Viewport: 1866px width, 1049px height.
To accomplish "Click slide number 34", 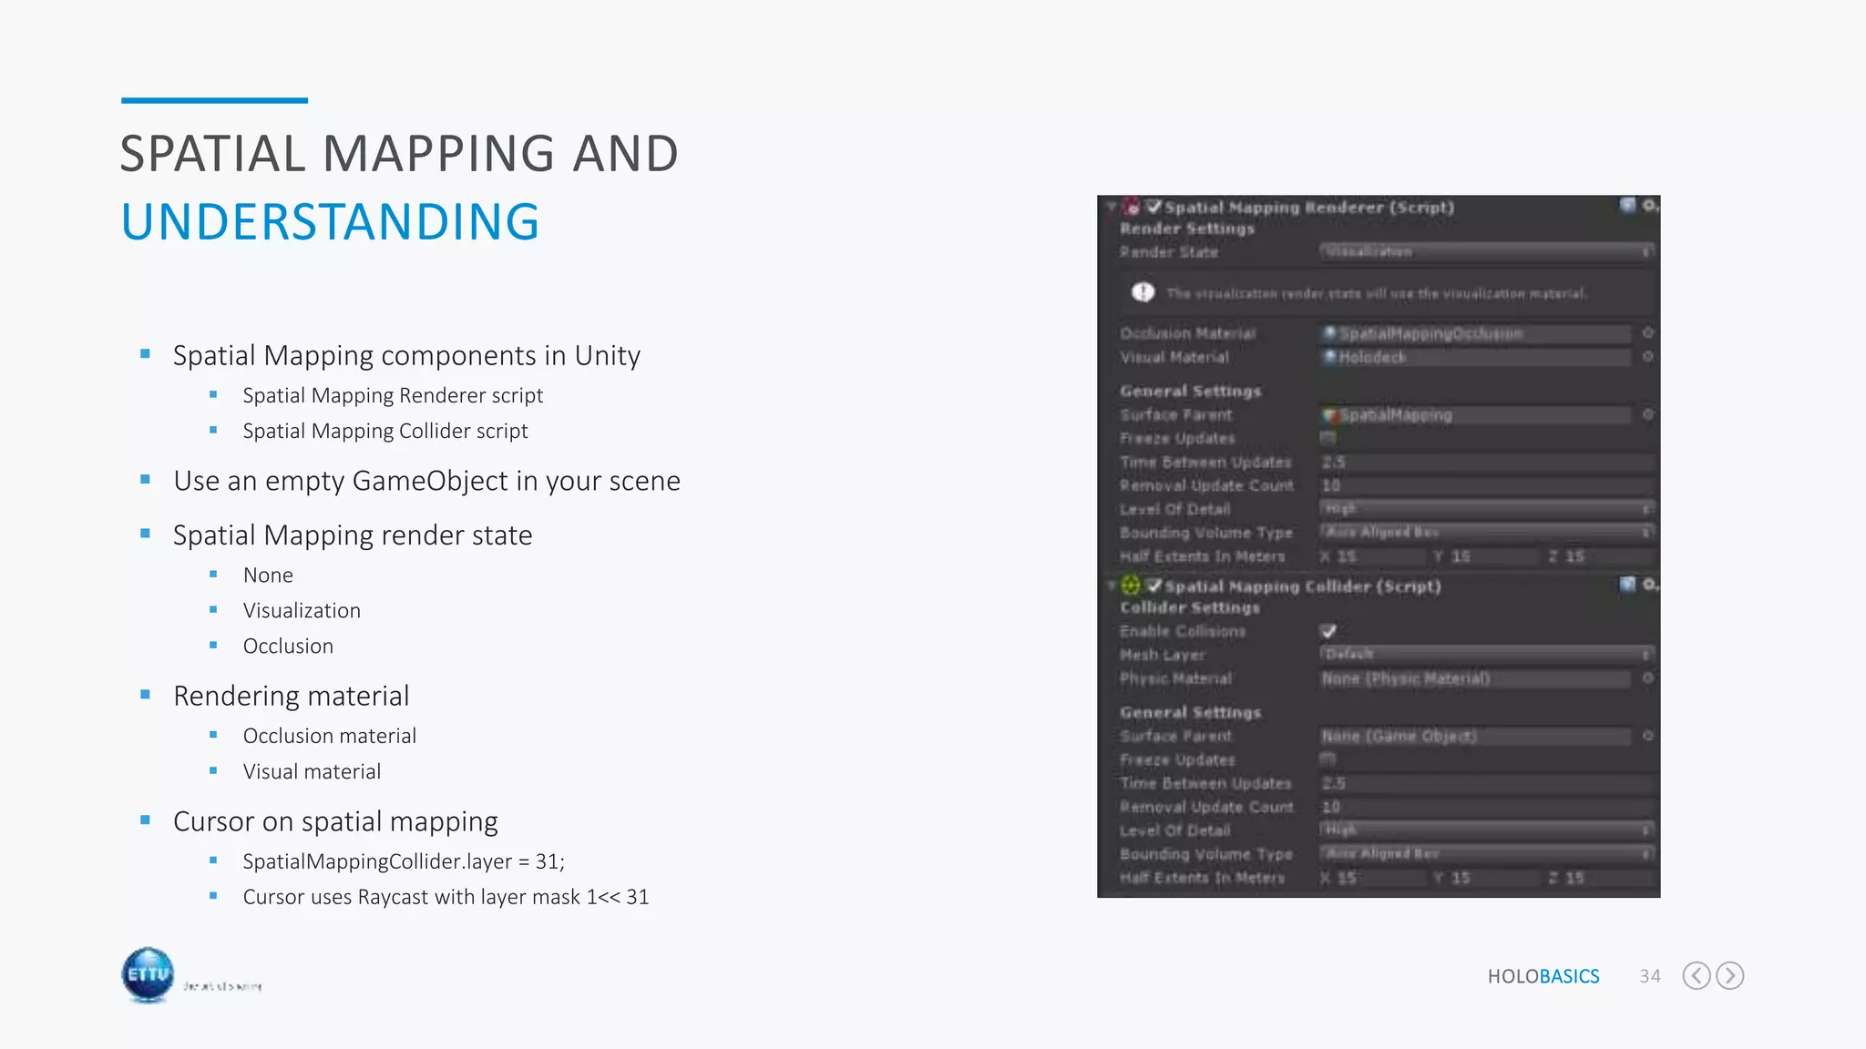I will [x=1650, y=976].
